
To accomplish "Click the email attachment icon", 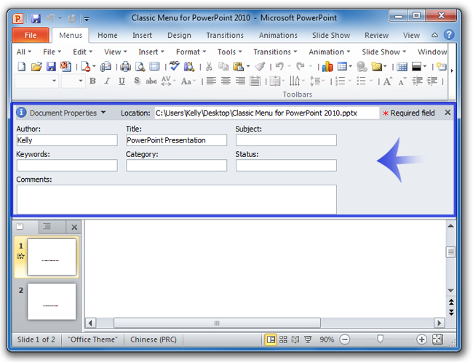I will [106, 66].
